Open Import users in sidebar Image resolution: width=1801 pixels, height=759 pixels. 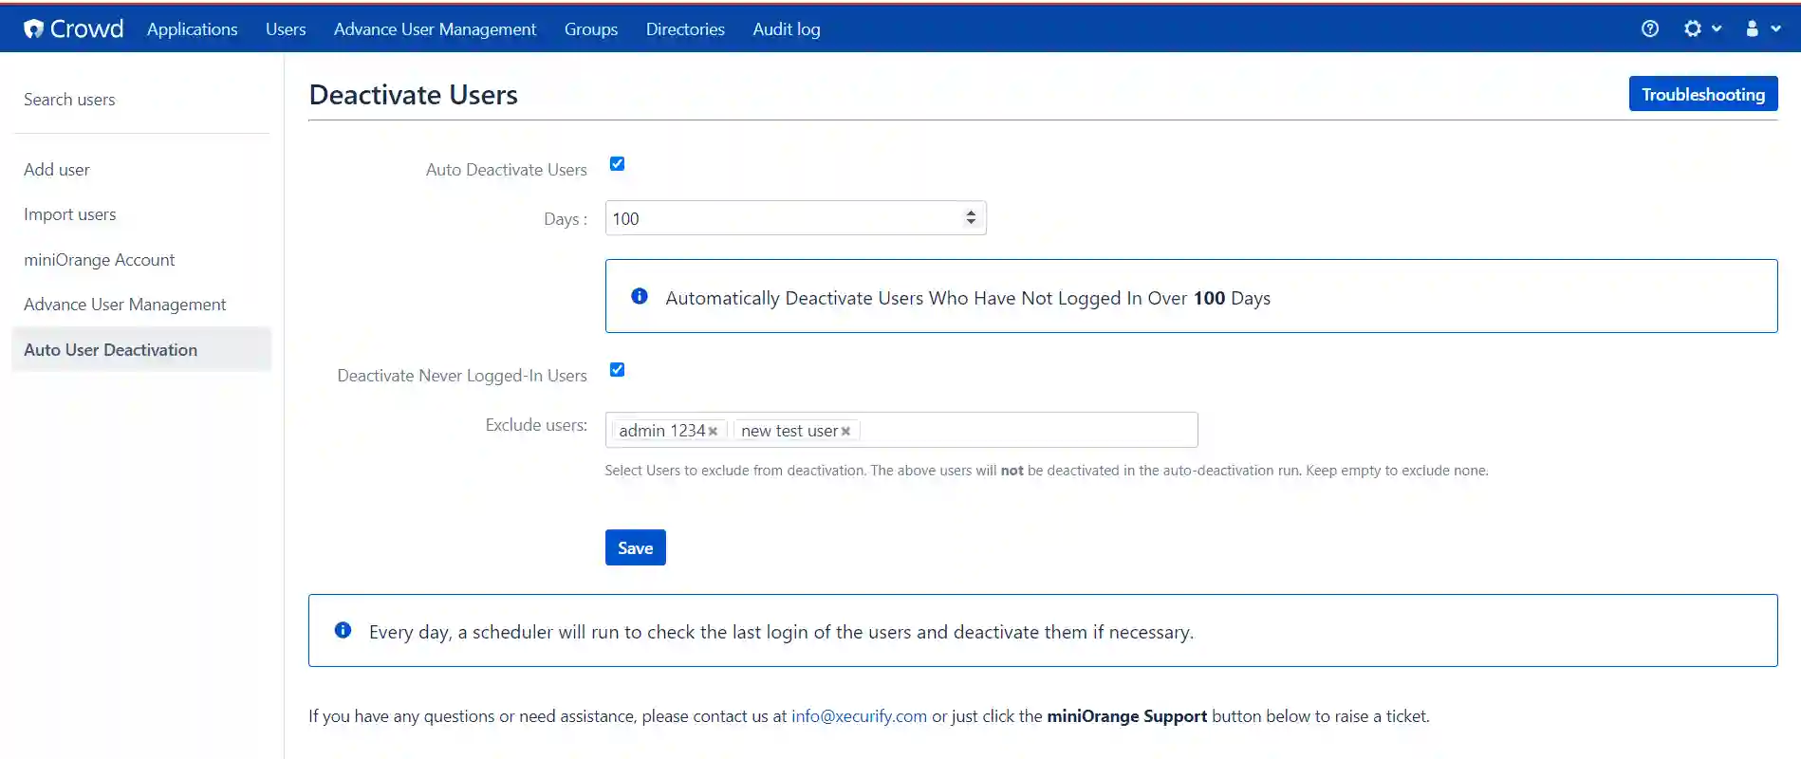tap(70, 214)
